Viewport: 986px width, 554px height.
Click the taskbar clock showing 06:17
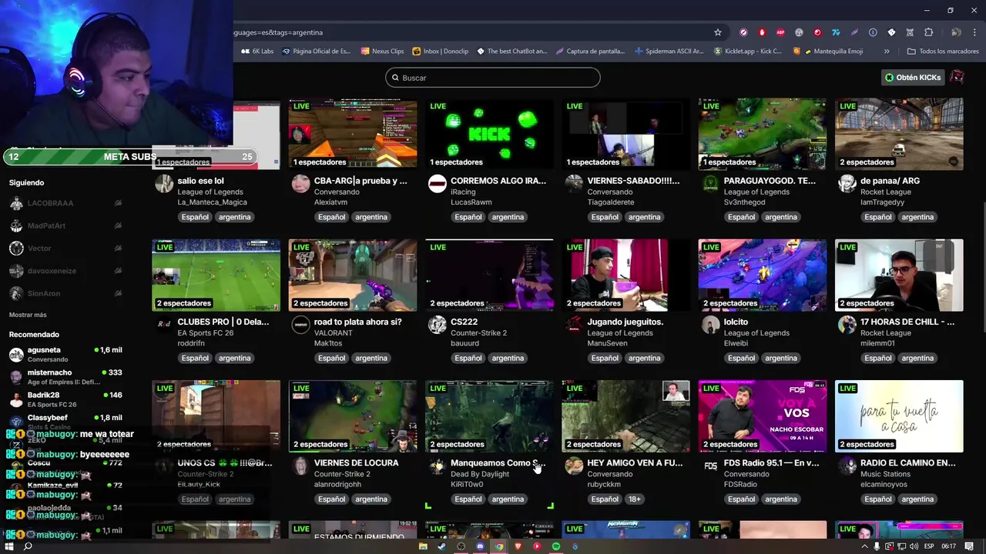tap(949, 546)
